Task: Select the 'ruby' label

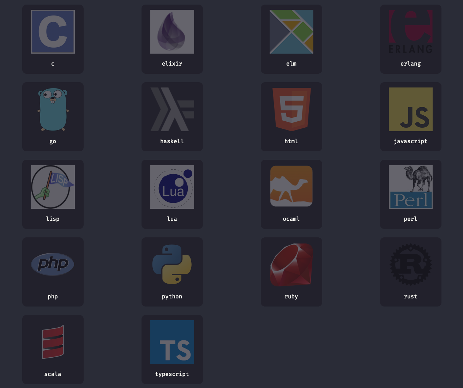Action: (x=291, y=297)
